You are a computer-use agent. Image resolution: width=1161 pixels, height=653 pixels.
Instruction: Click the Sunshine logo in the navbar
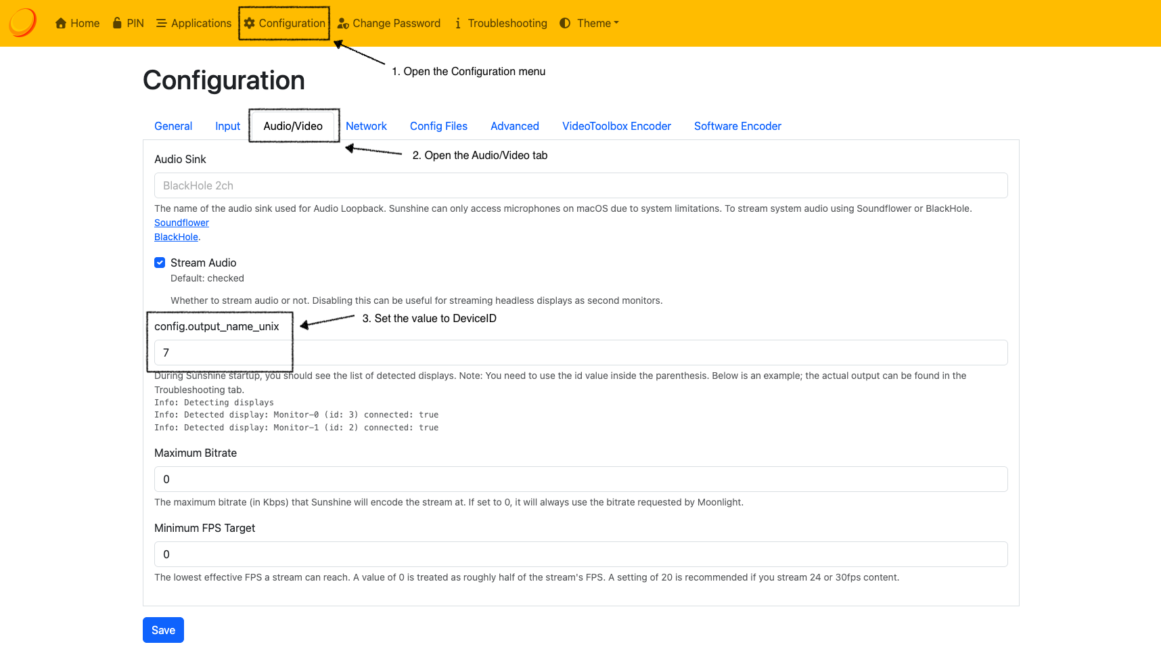(x=21, y=22)
